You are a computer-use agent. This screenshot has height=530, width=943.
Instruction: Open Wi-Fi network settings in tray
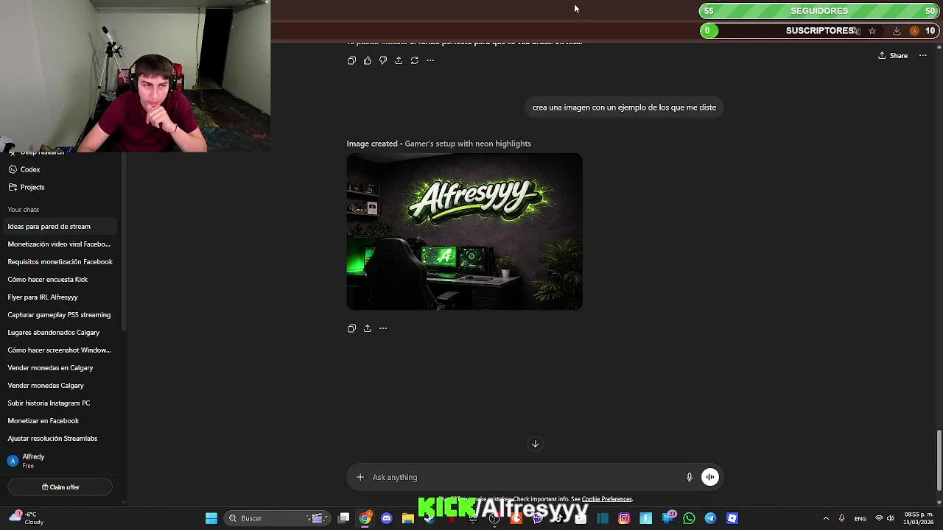pos(879,518)
